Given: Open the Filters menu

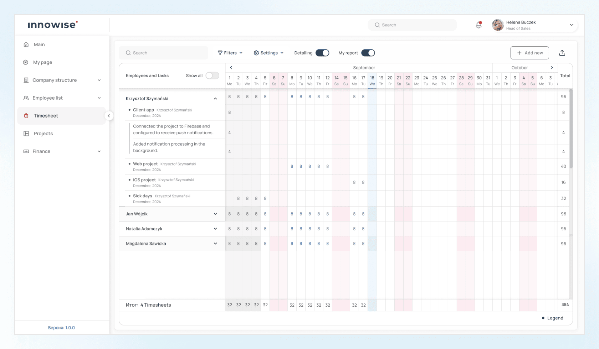Looking at the screenshot, I should 230,53.
